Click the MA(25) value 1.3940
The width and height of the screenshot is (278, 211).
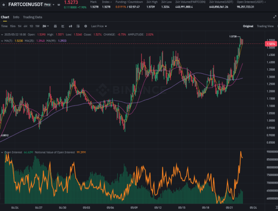[40, 41]
